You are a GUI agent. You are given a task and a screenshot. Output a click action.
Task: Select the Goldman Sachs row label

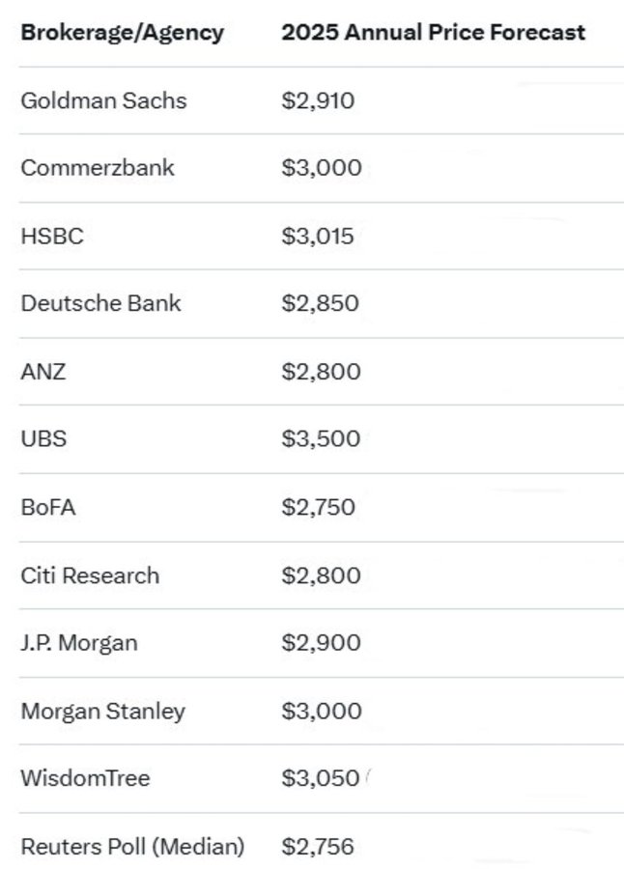point(103,100)
